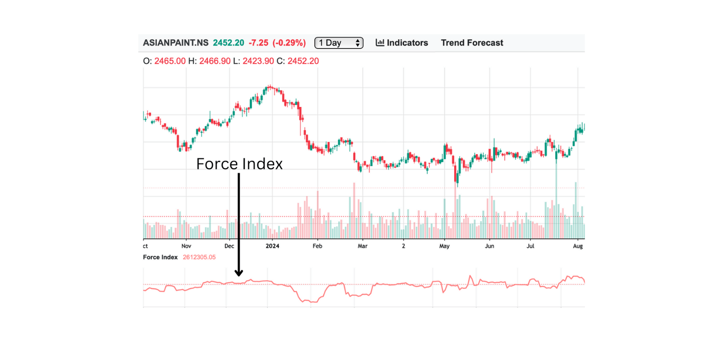Click the change value -7.25
Image resolution: width=723 pixels, height=342 pixels.
(x=259, y=43)
